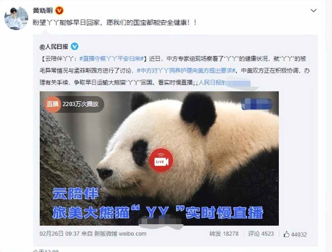Screen dimensions: 332x252
Task: Click the 云陪伴 caption on the video
Action: 75,193
